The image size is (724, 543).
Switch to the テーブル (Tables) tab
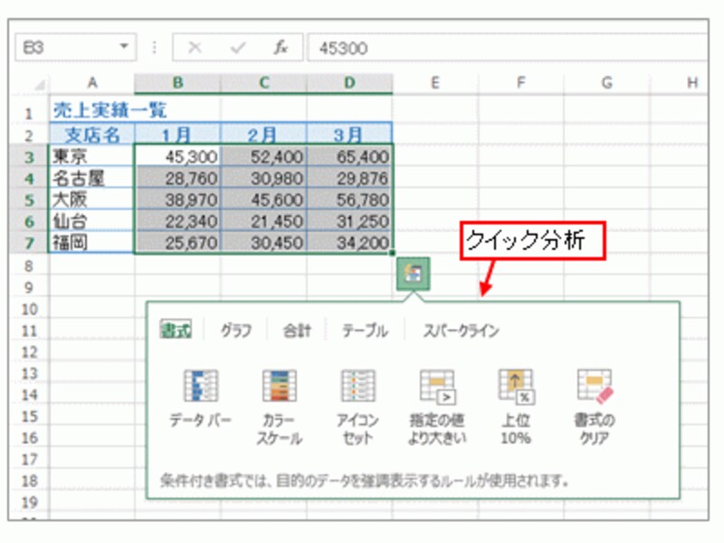pyautogui.click(x=365, y=330)
